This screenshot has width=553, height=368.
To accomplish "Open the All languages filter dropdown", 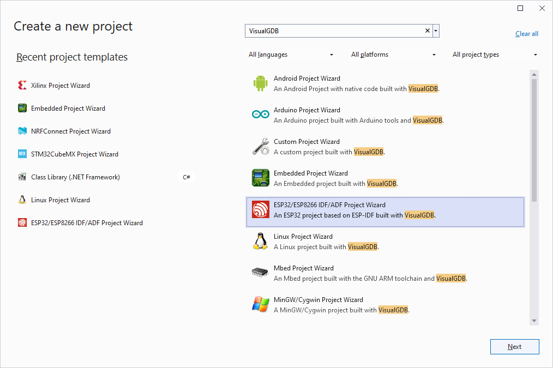I will (291, 55).
